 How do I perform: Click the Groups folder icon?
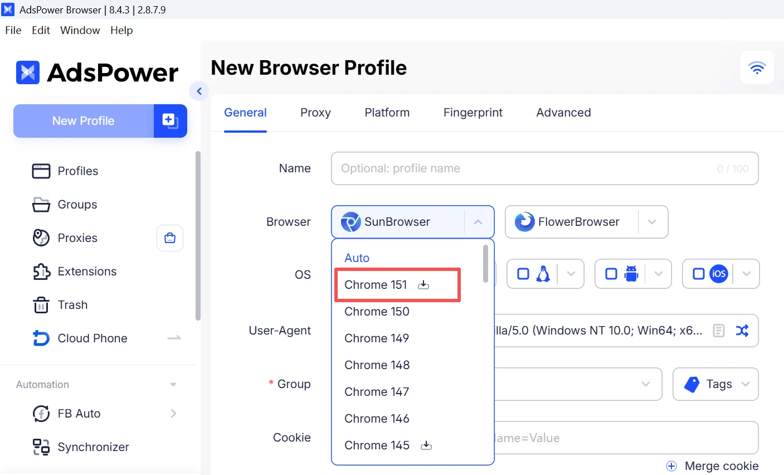[41, 205]
